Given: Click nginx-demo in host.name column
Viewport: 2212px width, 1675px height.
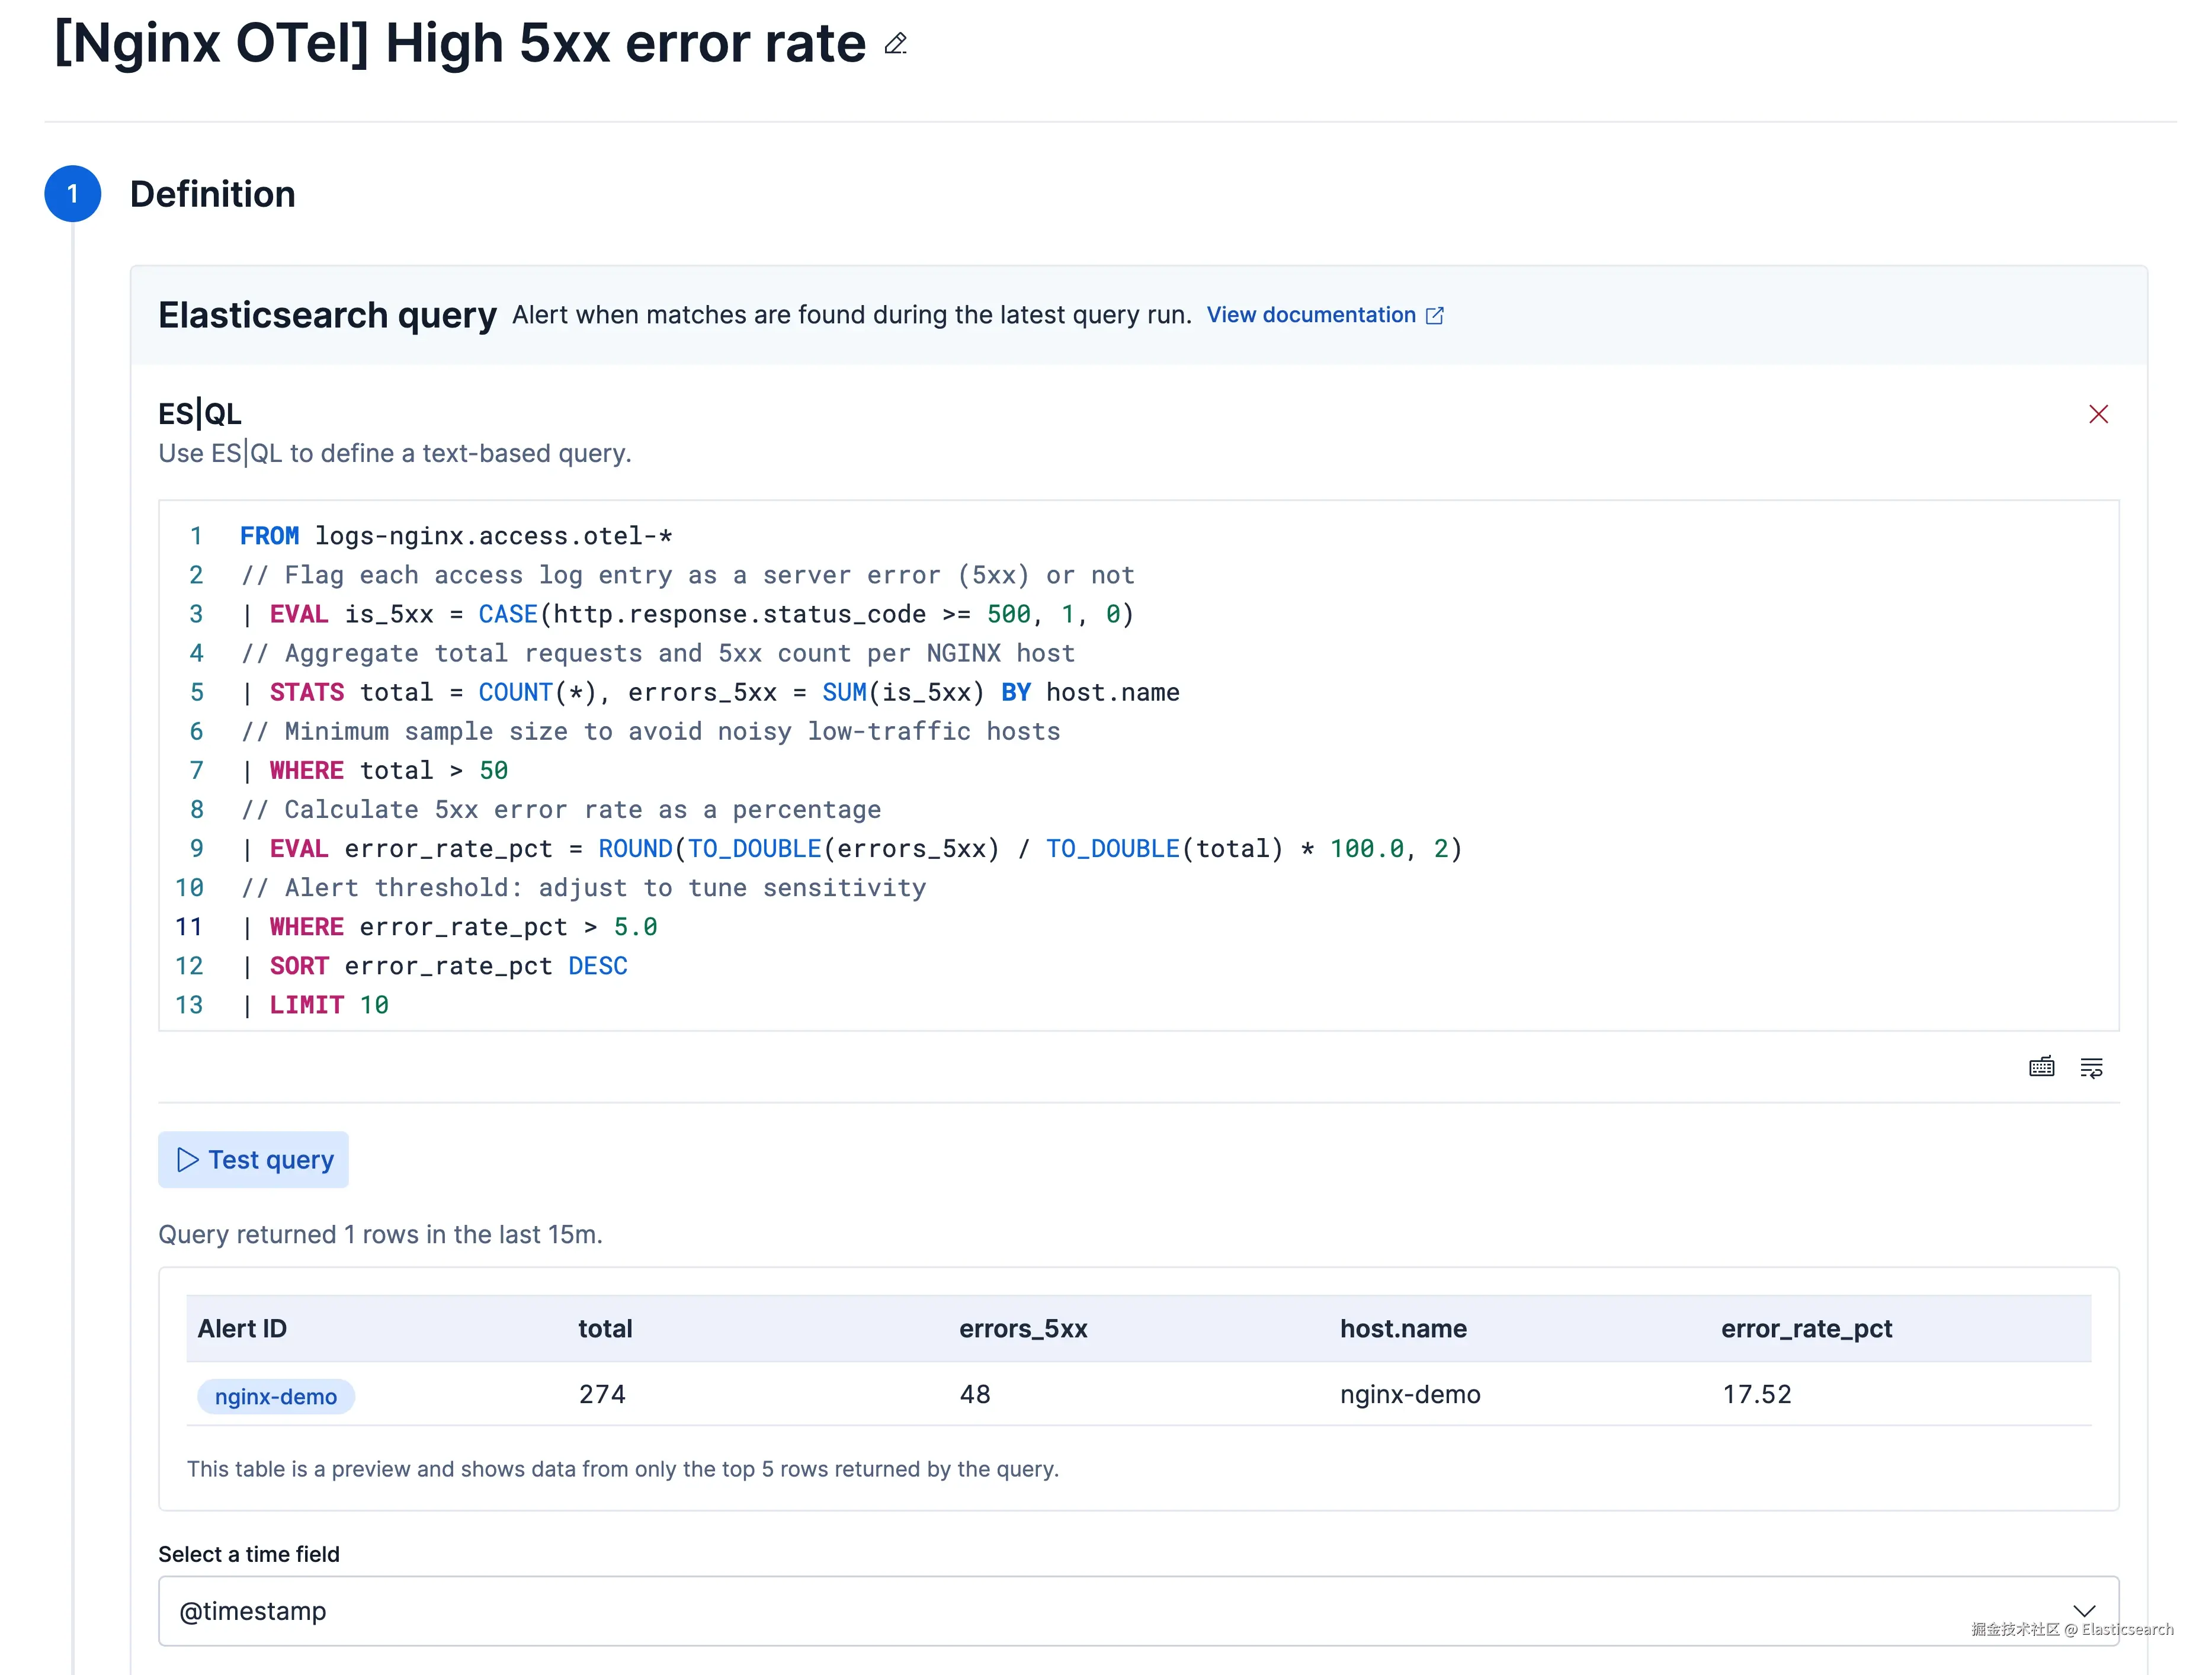Looking at the screenshot, I should coord(1410,1394).
